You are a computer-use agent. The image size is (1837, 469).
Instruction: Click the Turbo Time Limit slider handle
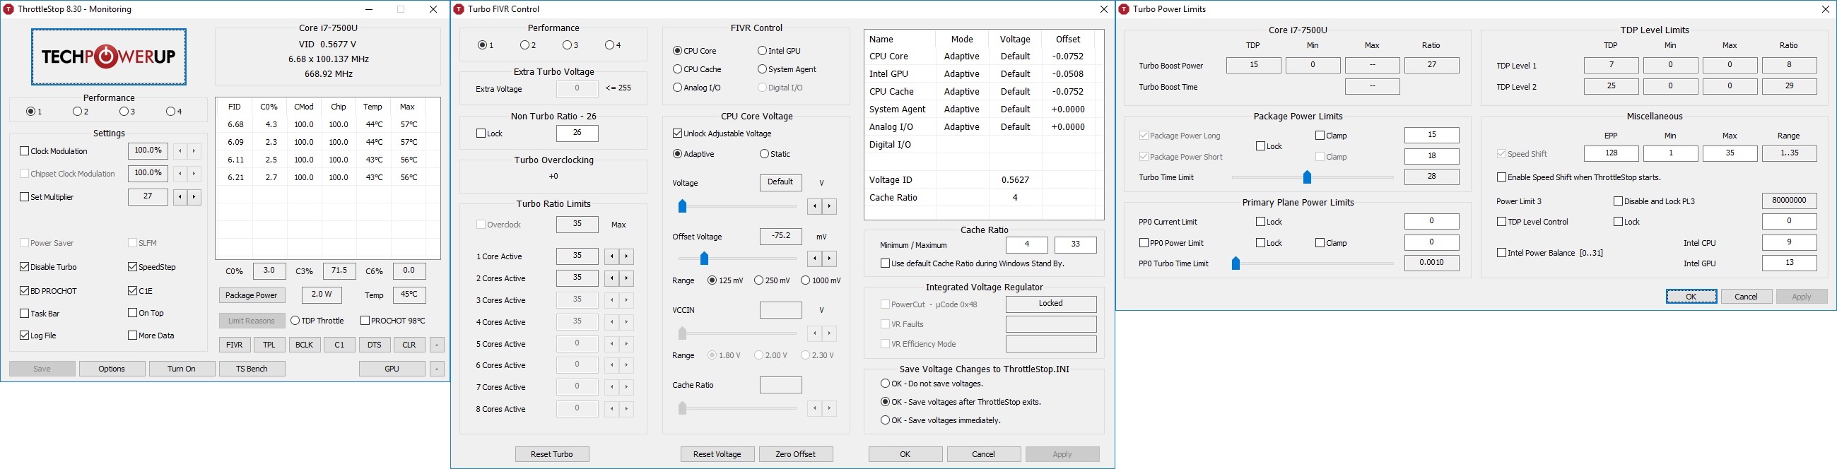point(1307,177)
